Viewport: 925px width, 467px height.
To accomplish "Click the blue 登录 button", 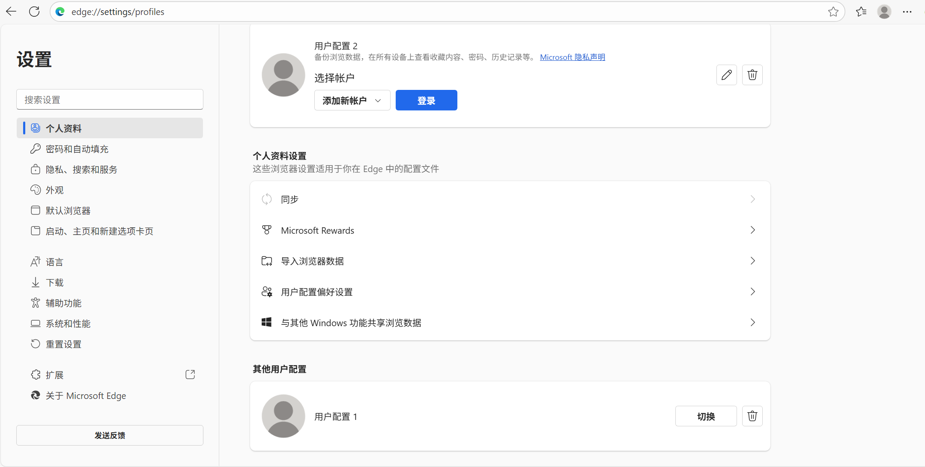I will [426, 101].
